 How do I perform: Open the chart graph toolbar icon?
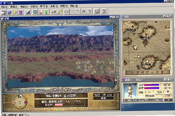point(28,12)
